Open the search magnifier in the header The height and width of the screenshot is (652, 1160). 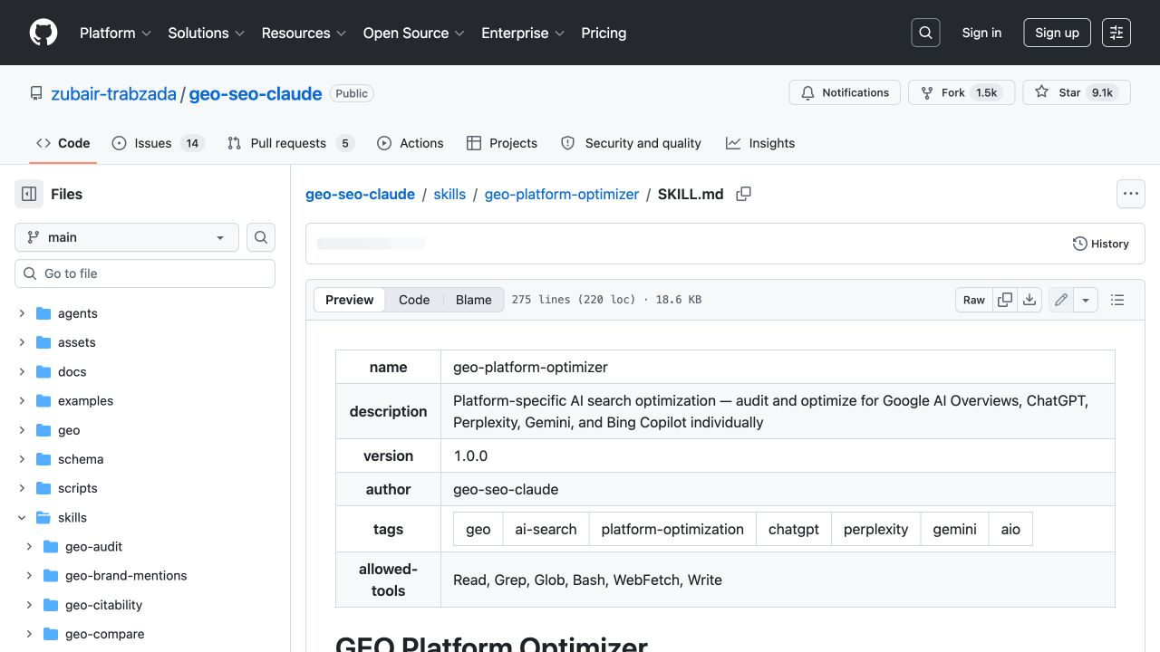925,33
